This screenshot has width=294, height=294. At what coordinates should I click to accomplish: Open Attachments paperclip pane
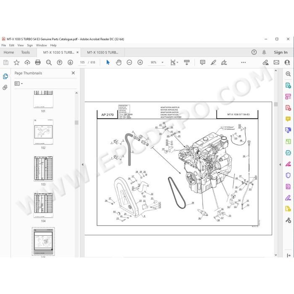coord(5,87)
